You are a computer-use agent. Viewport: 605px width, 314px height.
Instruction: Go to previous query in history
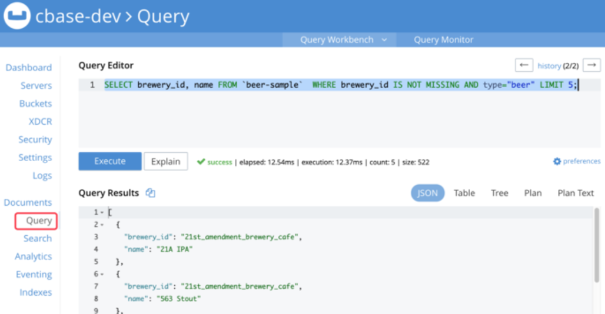524,65
